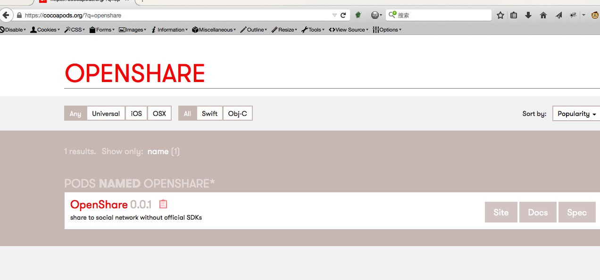Screen dimensions: 600x280
Task: Click the 'Show only:' label
Action: point(123,151)
